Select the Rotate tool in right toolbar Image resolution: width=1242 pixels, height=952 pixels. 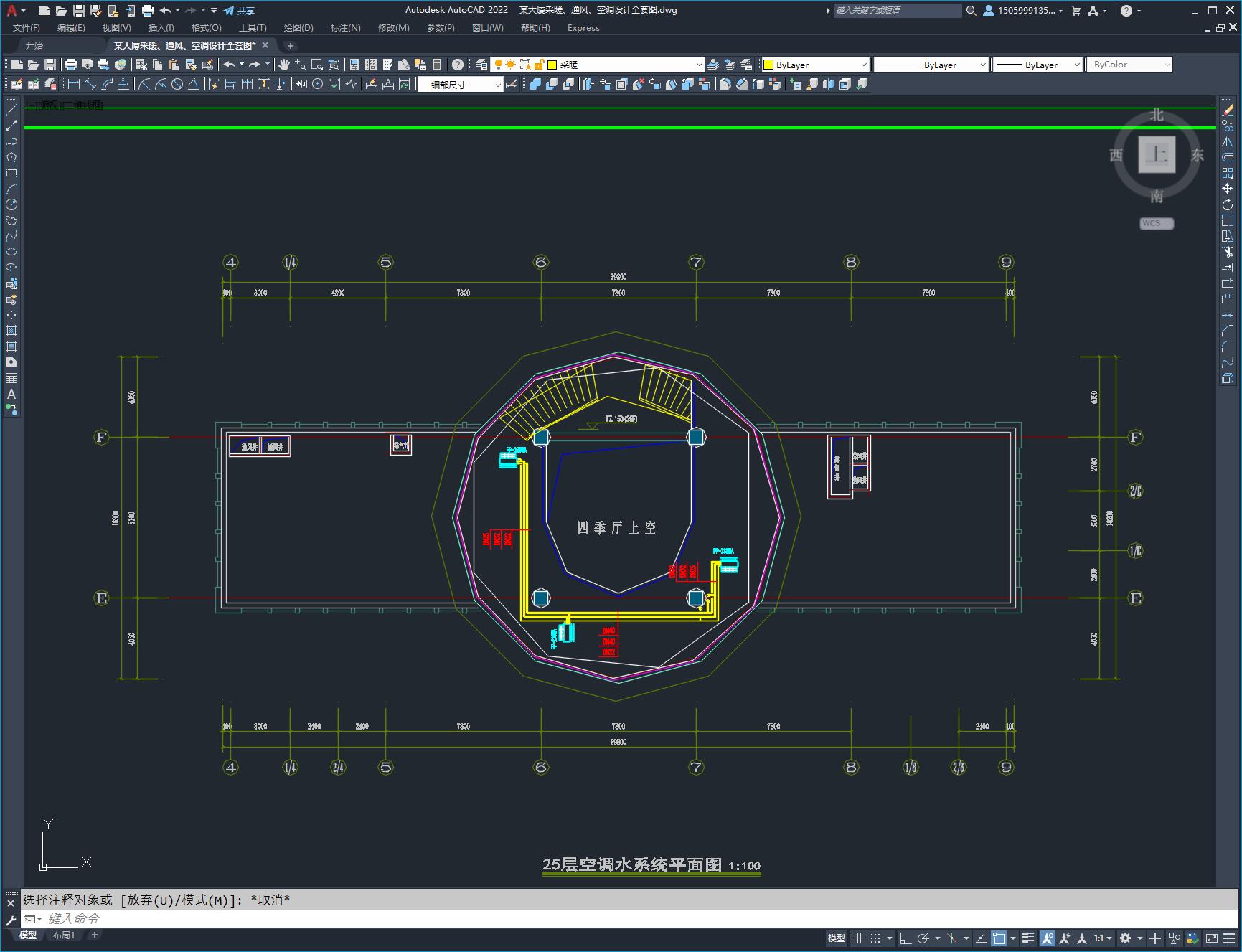(1228, 204)
